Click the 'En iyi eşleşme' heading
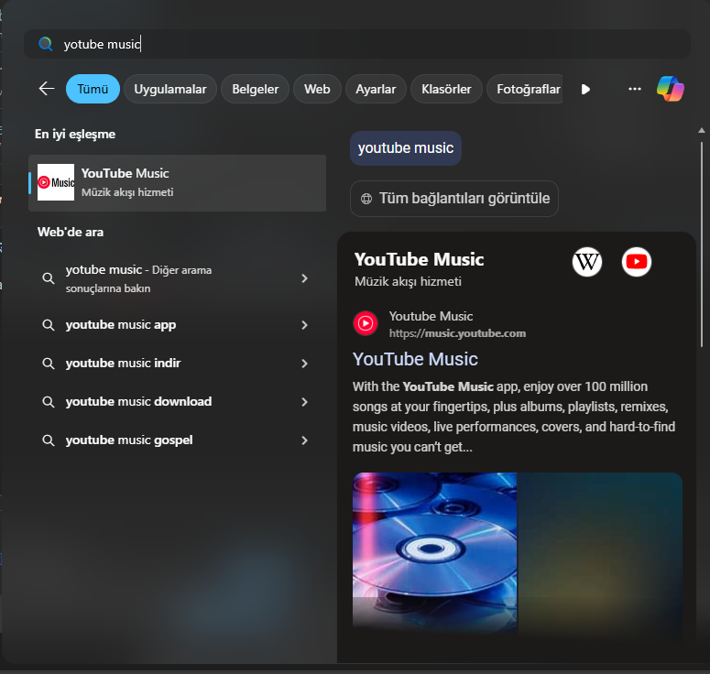 [x=75, y=135]
